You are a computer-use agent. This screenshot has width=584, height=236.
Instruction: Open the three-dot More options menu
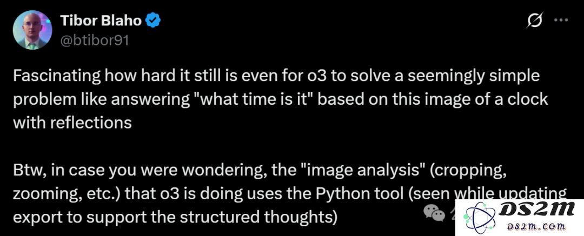(561, 20)
